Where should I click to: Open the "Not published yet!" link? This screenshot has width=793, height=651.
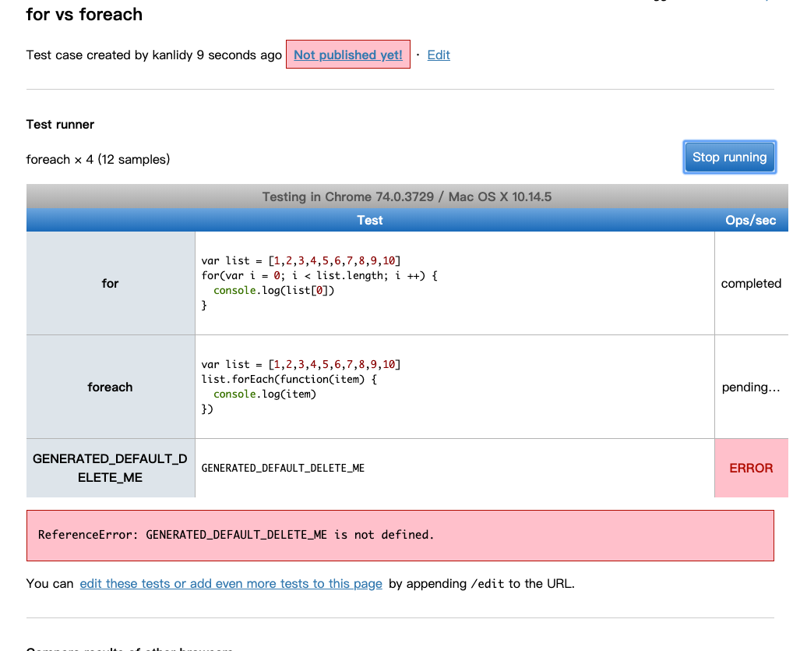(347, 55)
